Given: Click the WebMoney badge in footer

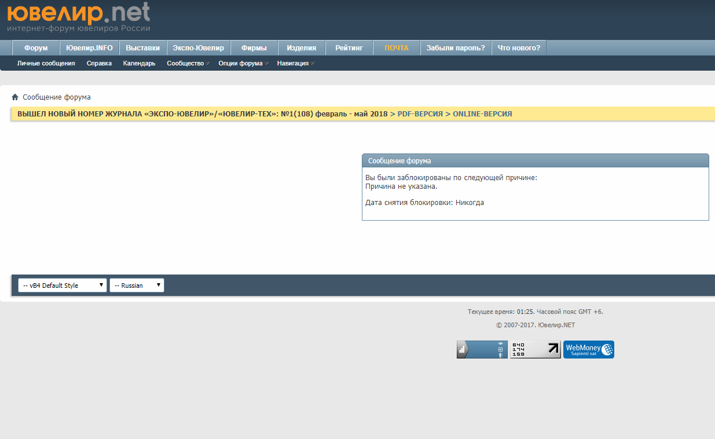Looking at the screenshot, I should (x=588, y=349).
